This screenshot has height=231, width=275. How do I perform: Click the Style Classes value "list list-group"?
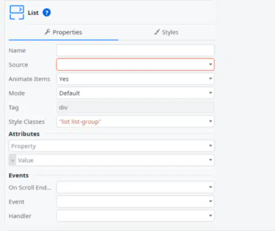click(80, 122)
